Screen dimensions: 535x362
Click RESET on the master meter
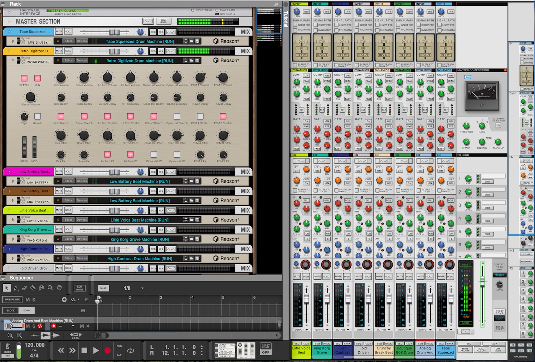466,264
